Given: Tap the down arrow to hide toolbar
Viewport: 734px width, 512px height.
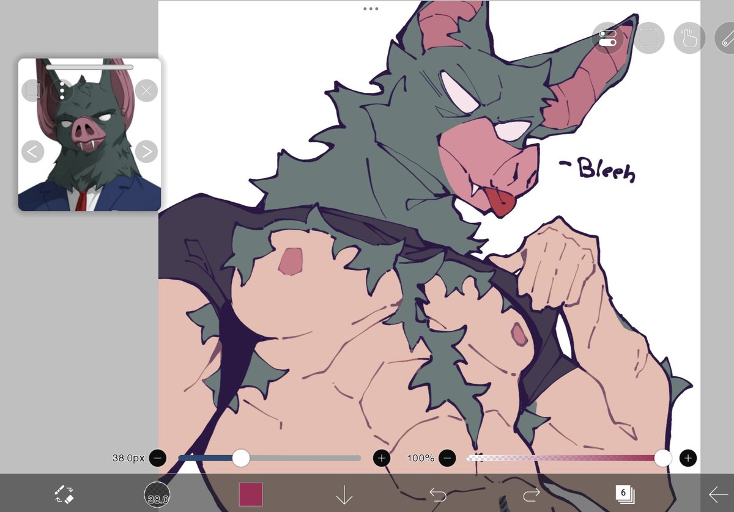Looking at the screenshot, I should pos(344,494).
